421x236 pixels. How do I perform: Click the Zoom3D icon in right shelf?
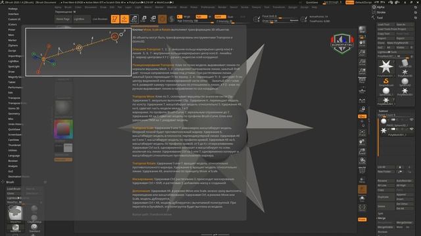[x=362, y=151]
